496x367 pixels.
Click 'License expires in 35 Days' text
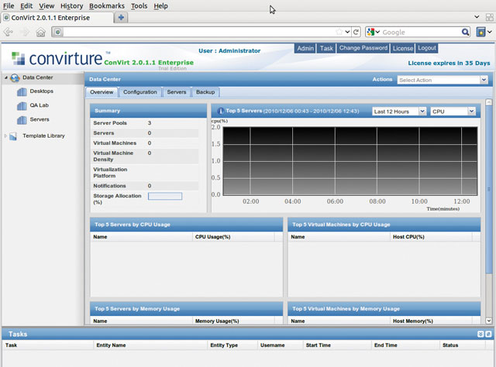(449, 63)
